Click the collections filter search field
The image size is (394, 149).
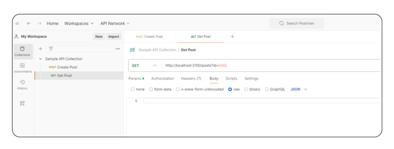pos(79,49)
